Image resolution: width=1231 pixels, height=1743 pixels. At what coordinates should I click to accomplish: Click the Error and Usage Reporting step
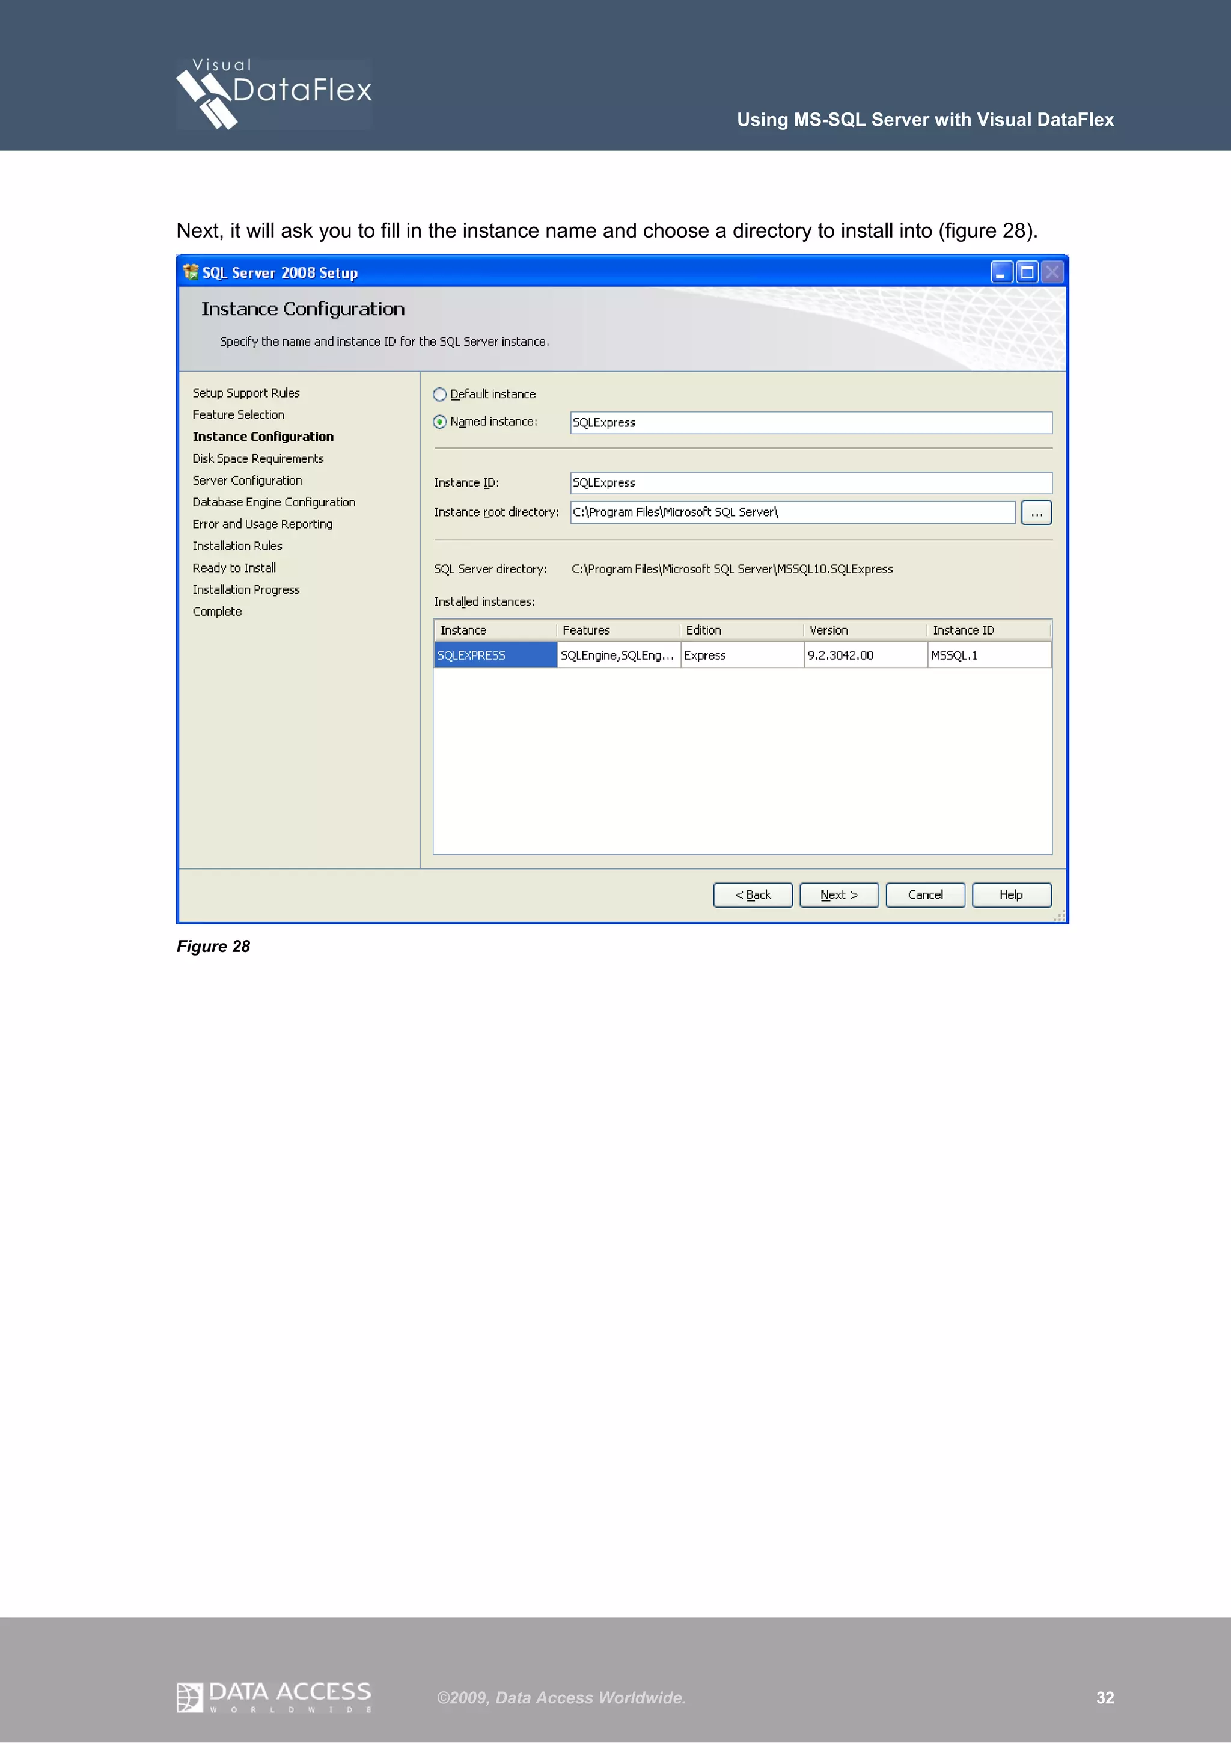pos(263,524)
